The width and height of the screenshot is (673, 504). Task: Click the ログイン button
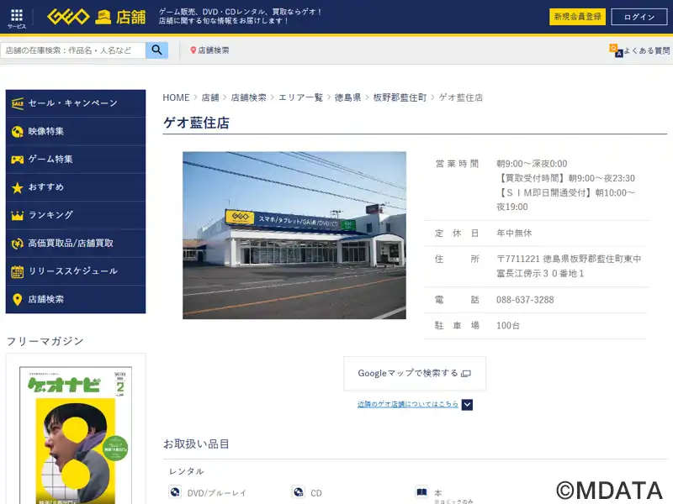(x=639, y=17)
